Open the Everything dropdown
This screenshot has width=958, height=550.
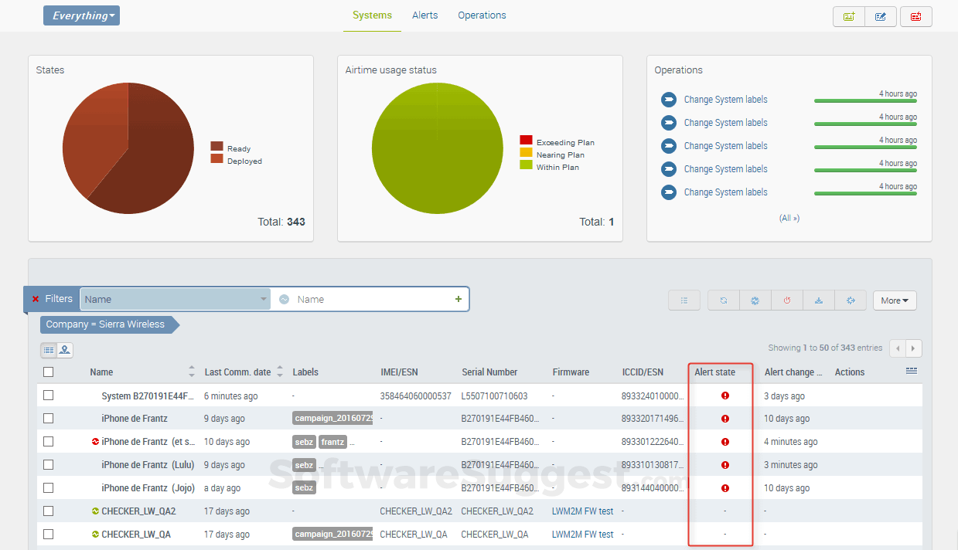tap(81, 15)
